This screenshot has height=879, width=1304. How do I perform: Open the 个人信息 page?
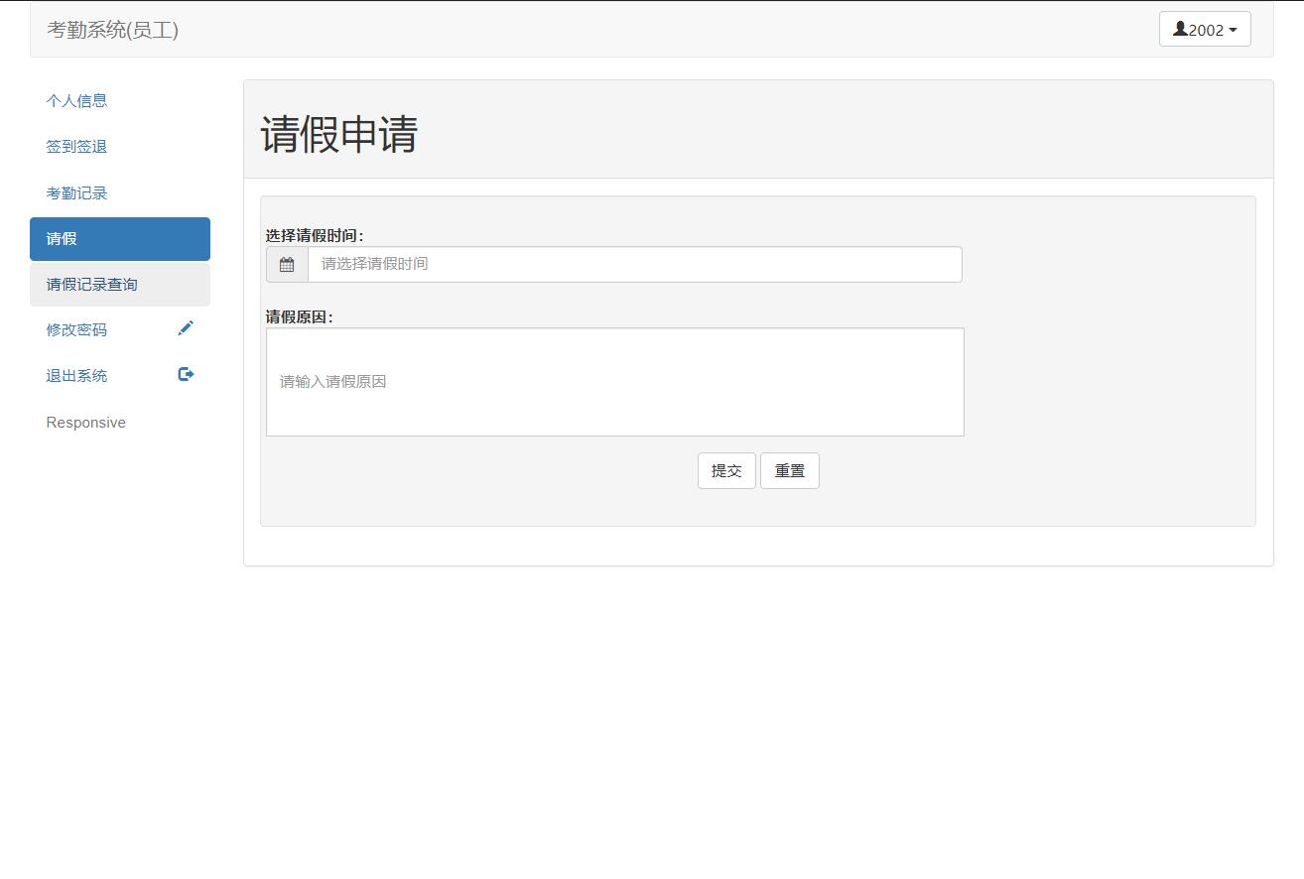coord(76,100)
